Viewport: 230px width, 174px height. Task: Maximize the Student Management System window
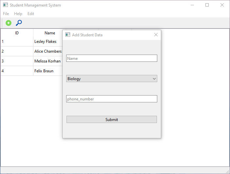(x=207, y=5)
